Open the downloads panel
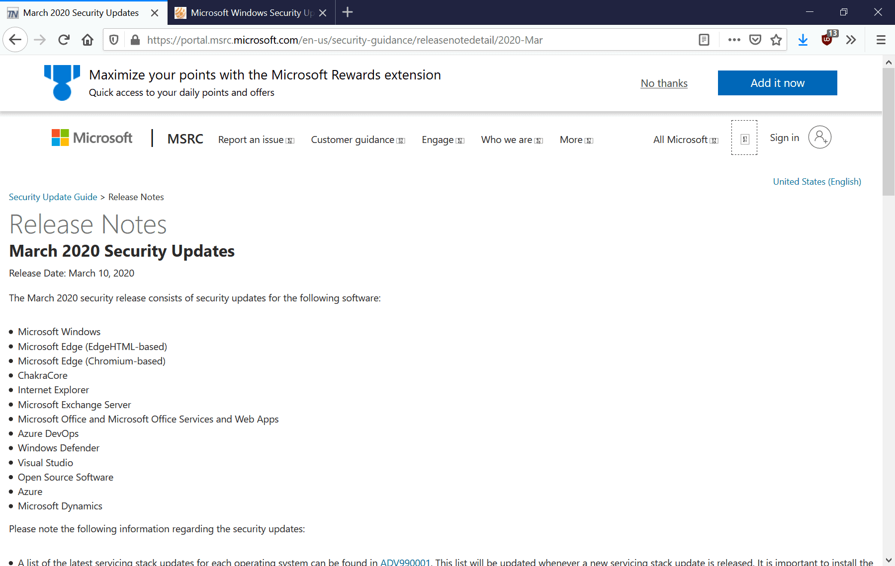The height and width of the screenshot is (566, 895). pos(803,40)
